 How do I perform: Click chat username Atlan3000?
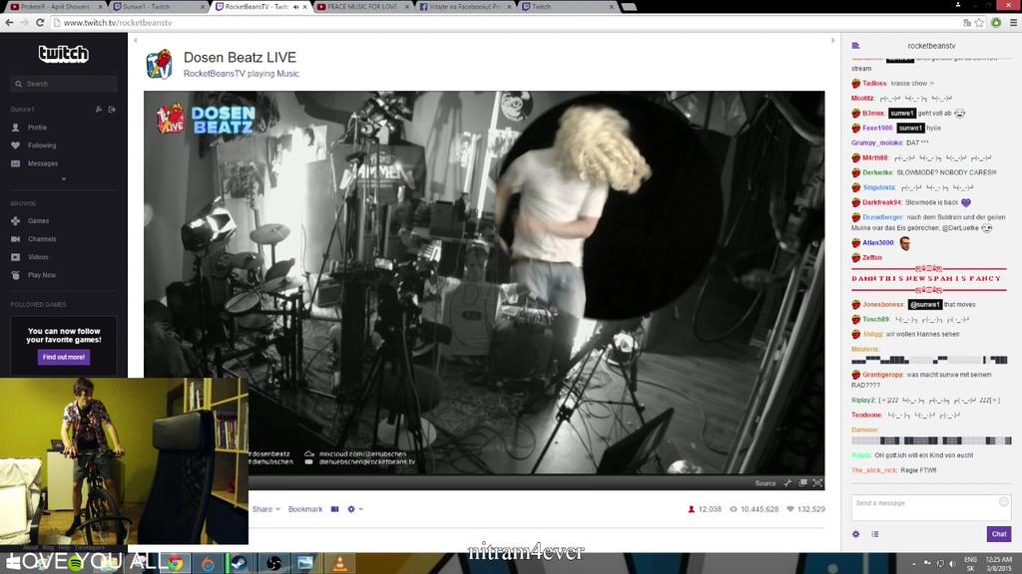[878, 243]
